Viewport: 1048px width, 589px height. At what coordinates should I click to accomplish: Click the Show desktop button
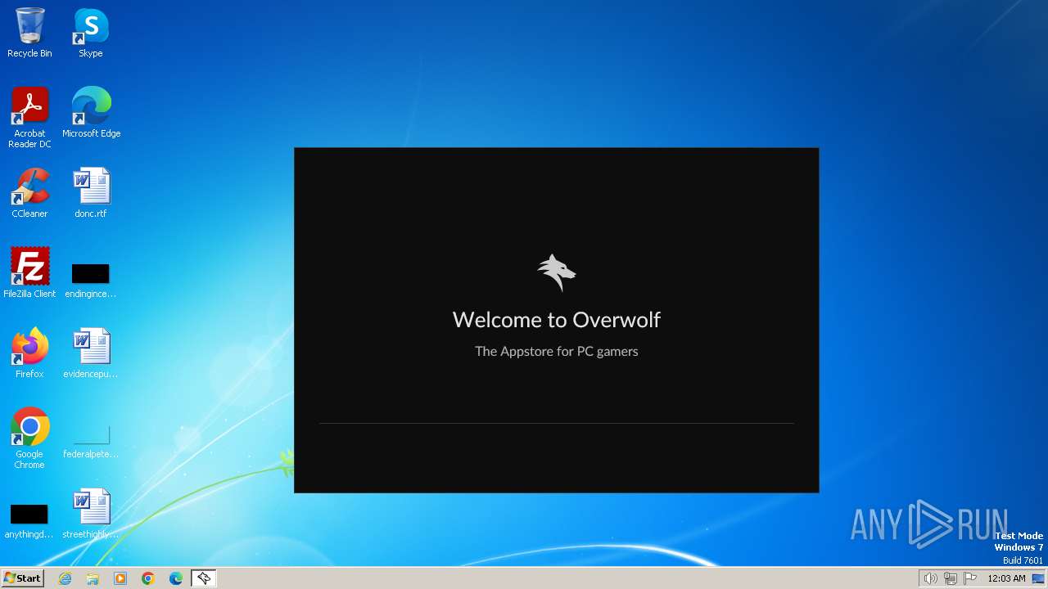(1038, 578)
